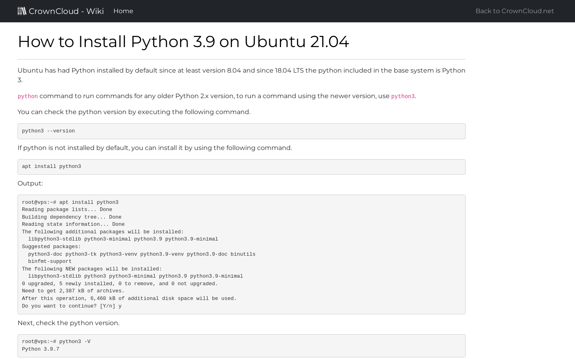575x359 pixels.
Task: Click the inline python code snippet
Action: [x=28, y=96]
